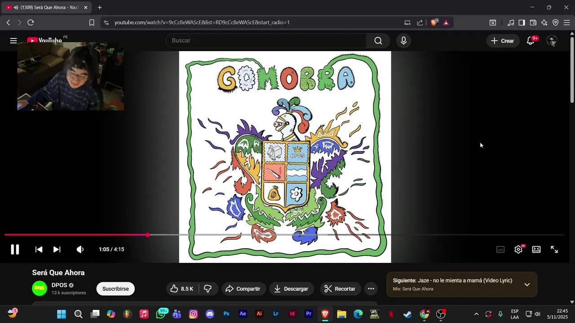Image resolution: width=575 pixels, height=323 pixels.
Task: Open the player settings gear
Action: tap(518, 249)
